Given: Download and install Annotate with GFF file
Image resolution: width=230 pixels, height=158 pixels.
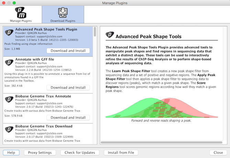Looking at the screenshot, I should tap(68, 87).
